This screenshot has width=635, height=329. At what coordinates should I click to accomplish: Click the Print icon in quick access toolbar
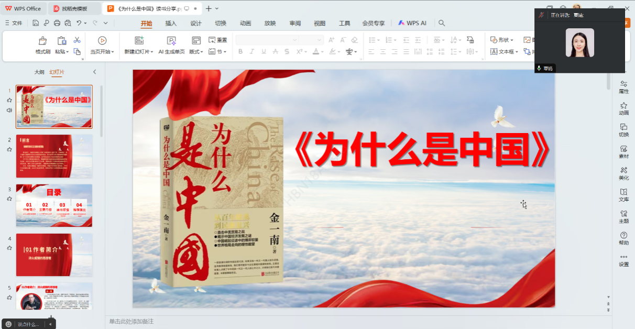point(57,23)
